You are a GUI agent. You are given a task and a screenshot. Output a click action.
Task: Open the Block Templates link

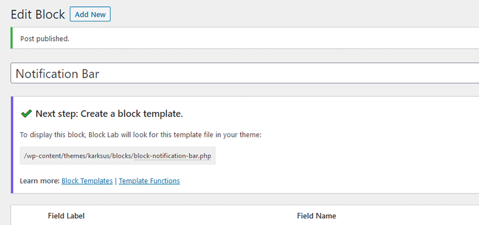[87, 181]
